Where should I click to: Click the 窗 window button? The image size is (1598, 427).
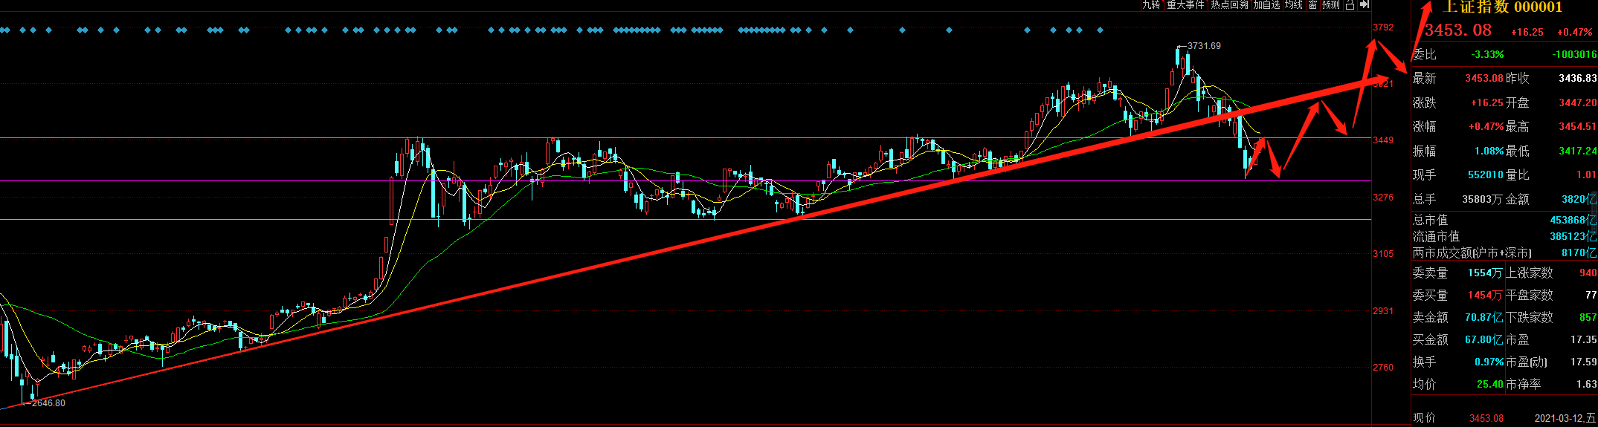1312,4
